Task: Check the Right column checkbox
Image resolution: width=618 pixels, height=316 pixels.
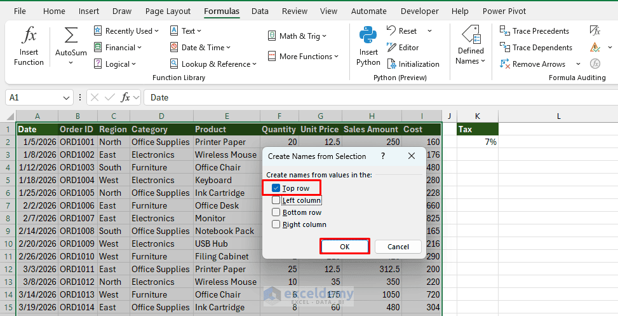Action: point(276,224)
